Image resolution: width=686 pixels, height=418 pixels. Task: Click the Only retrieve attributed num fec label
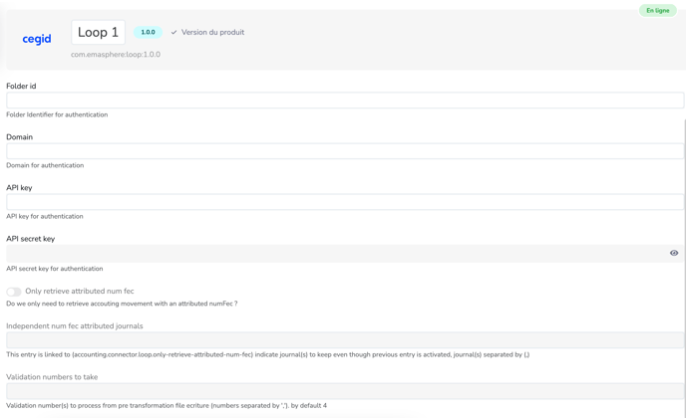[x=80, y=291]
